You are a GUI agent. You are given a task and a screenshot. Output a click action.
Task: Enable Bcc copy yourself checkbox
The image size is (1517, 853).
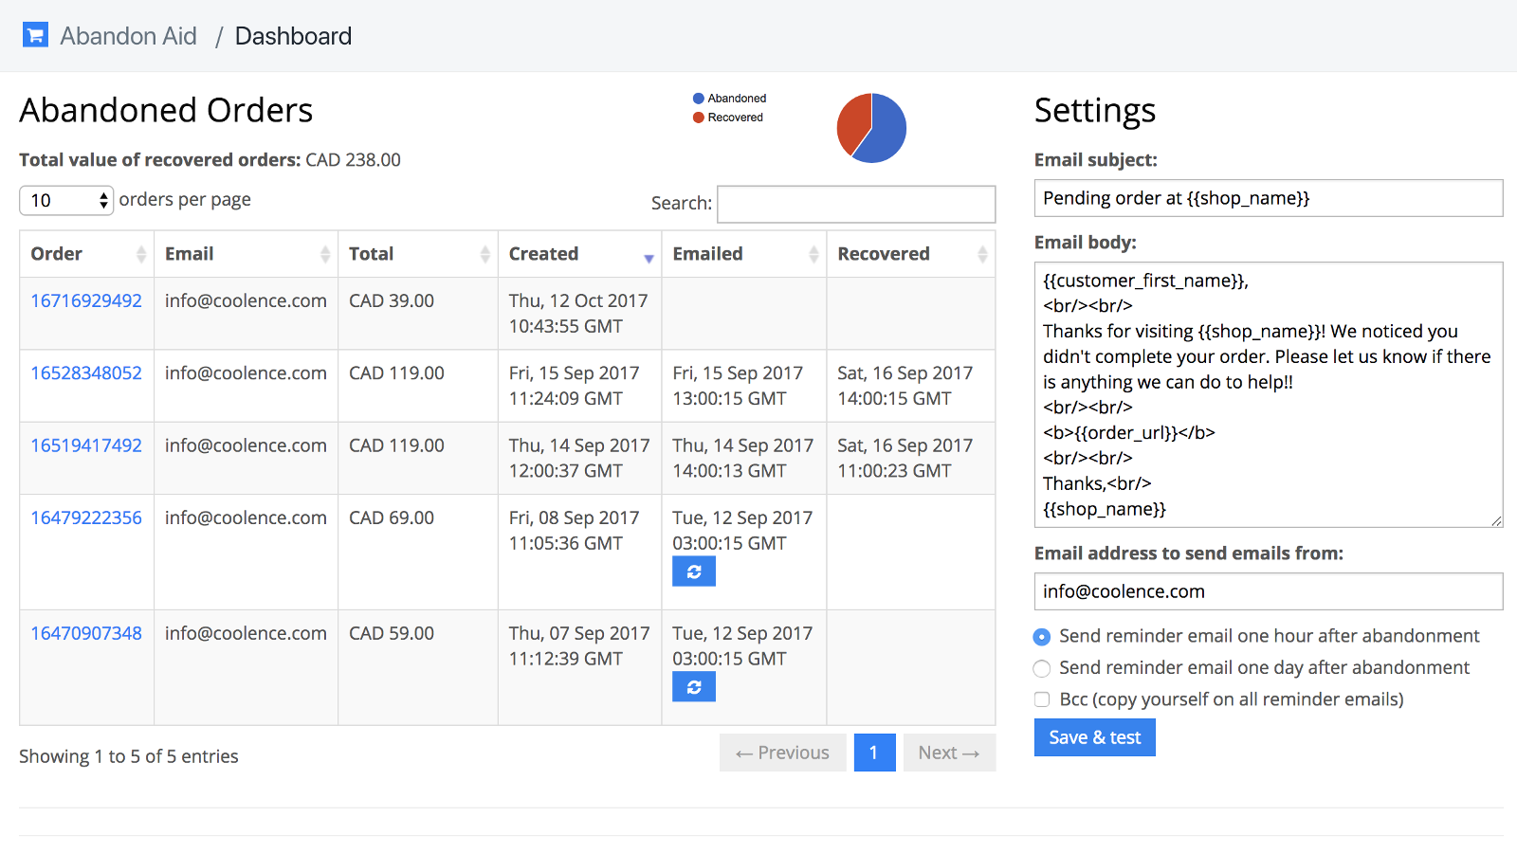tap(1042, 699)
